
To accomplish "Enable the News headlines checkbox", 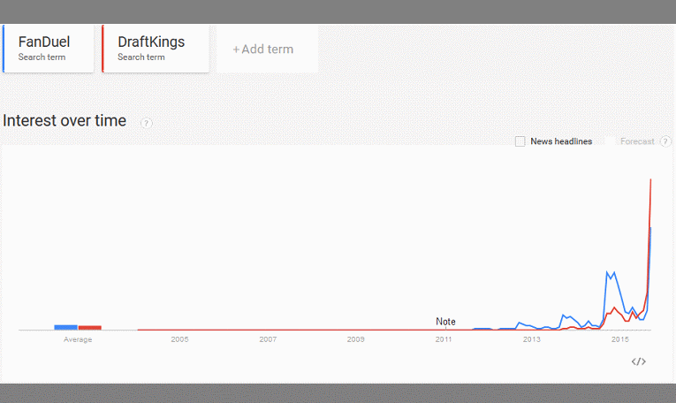I will (520, 141).
